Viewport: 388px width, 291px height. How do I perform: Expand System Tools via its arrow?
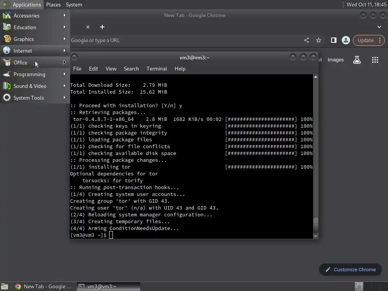[x=64, y=97]
